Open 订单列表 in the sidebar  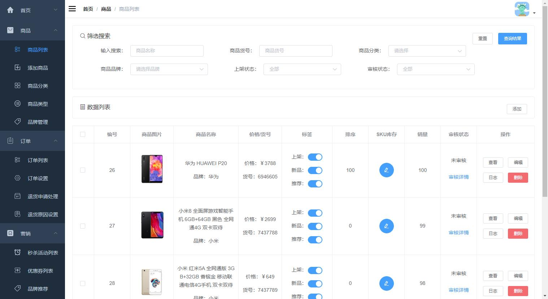32,160
